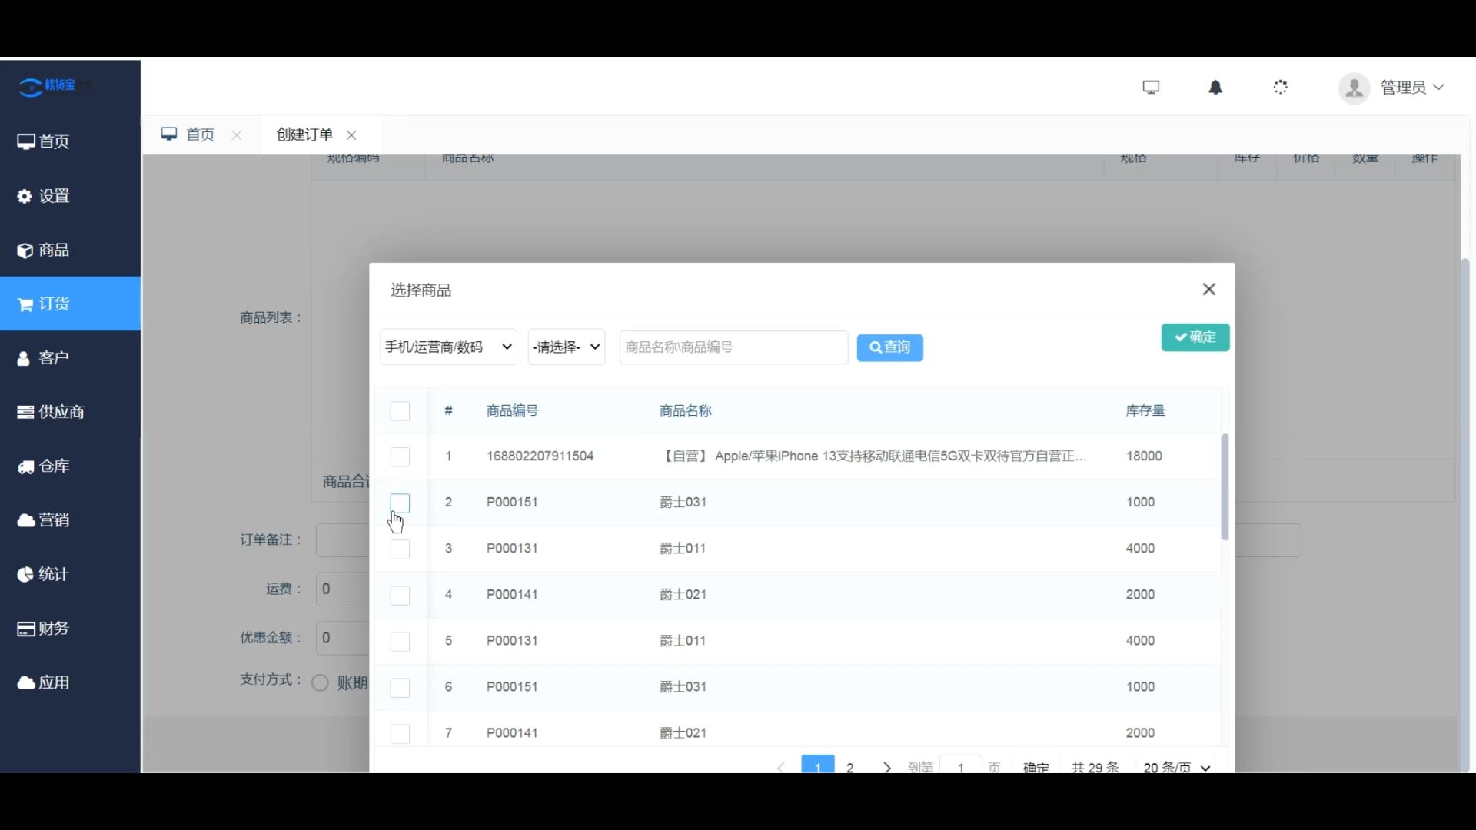This screenshot has width=1476, height=830.
Task: Select the 订货 cart sidebar item
Action: click(x=70, y=304)
